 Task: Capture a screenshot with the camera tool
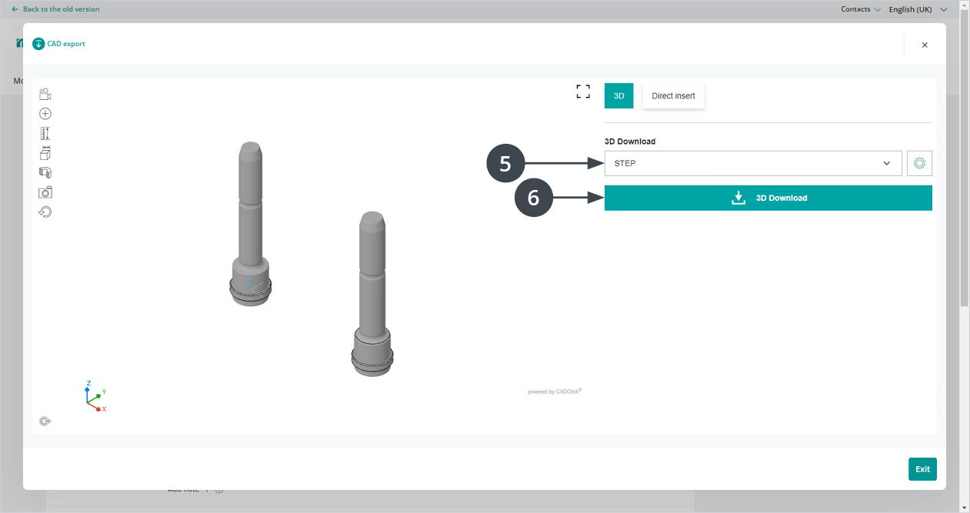pyautogui.click(x=45, y=192)
